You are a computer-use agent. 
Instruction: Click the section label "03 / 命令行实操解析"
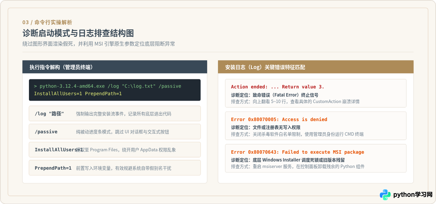coord(47,22)
